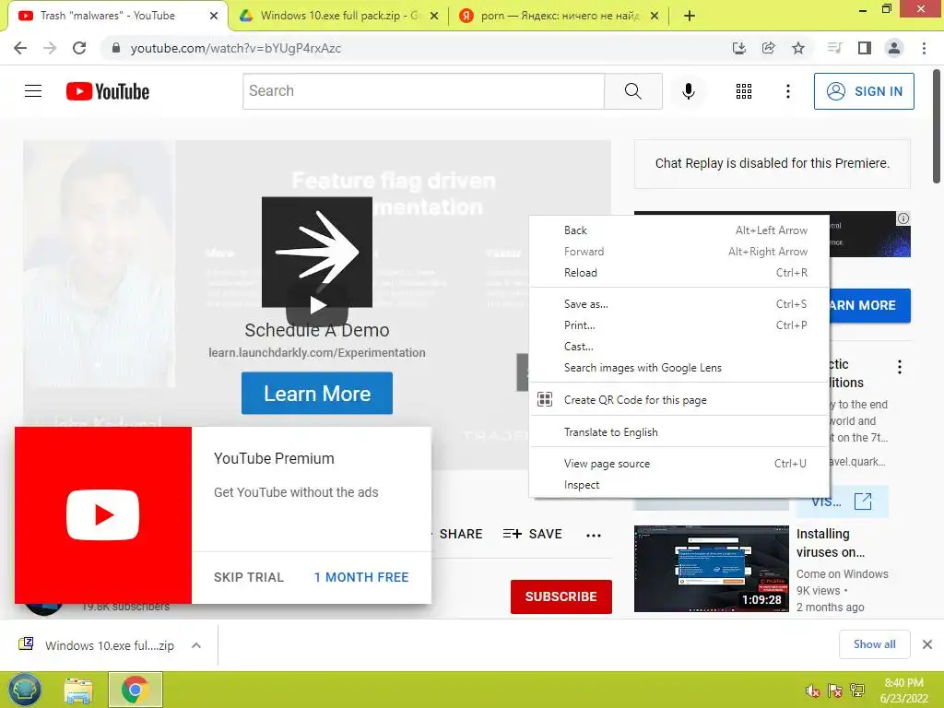
Task: Toggle the Chrome side panel icon
Action: click(865, 48)
